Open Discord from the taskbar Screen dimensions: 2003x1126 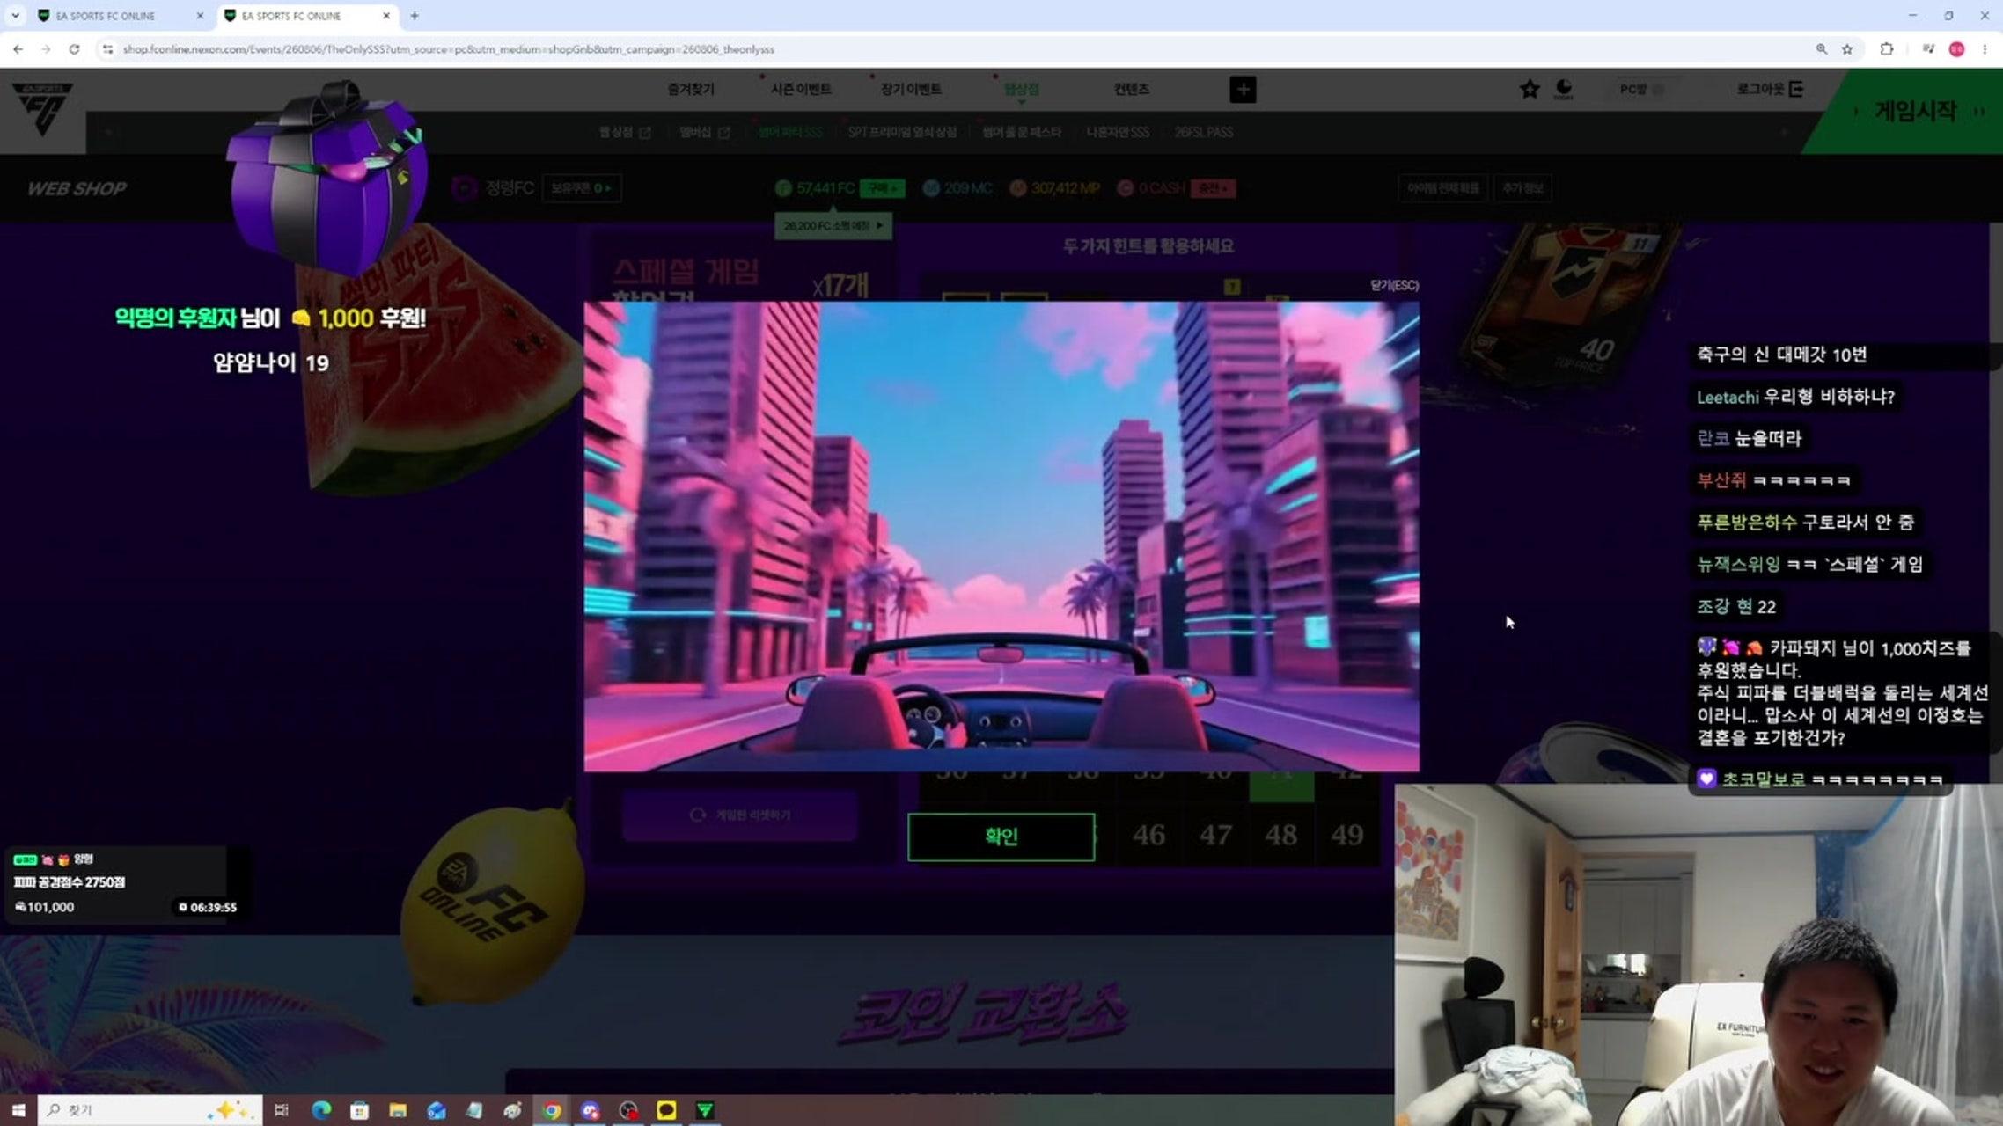pyautogui.click(x=591, y=1110)
